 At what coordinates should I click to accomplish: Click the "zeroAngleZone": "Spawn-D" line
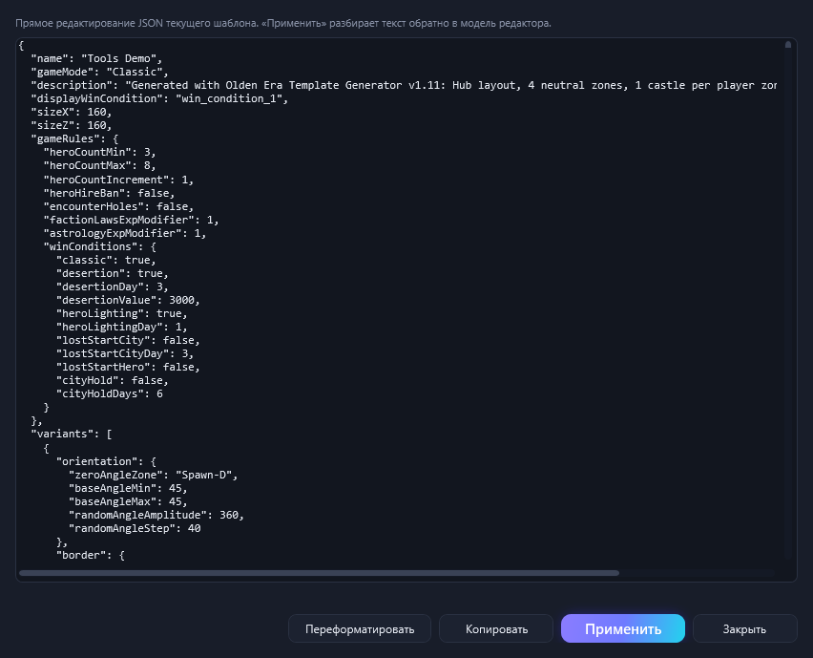pyautogui.click(x=153, y=475)
